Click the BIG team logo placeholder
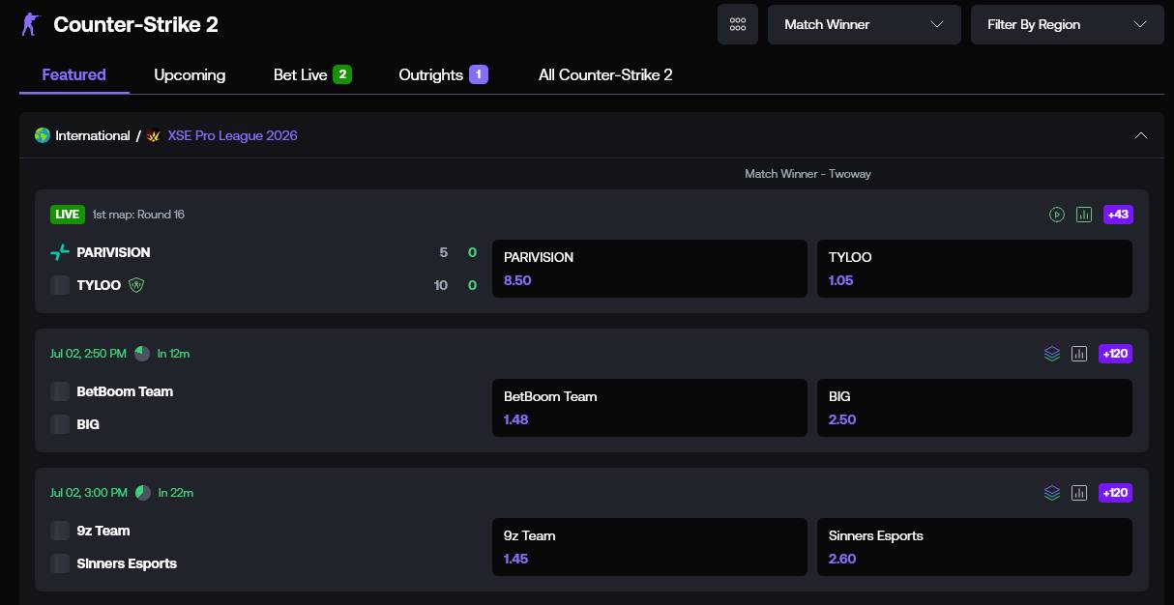The width and height of the screenshot is (1174, 605). pos(60,424)
